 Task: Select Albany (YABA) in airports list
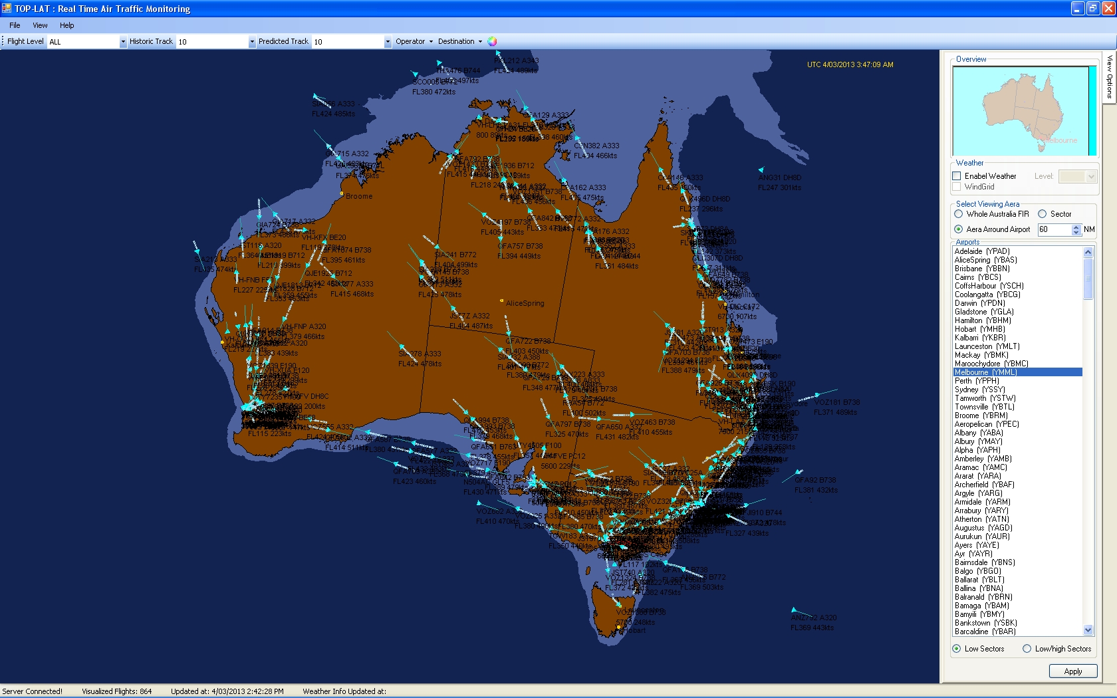1018,433
